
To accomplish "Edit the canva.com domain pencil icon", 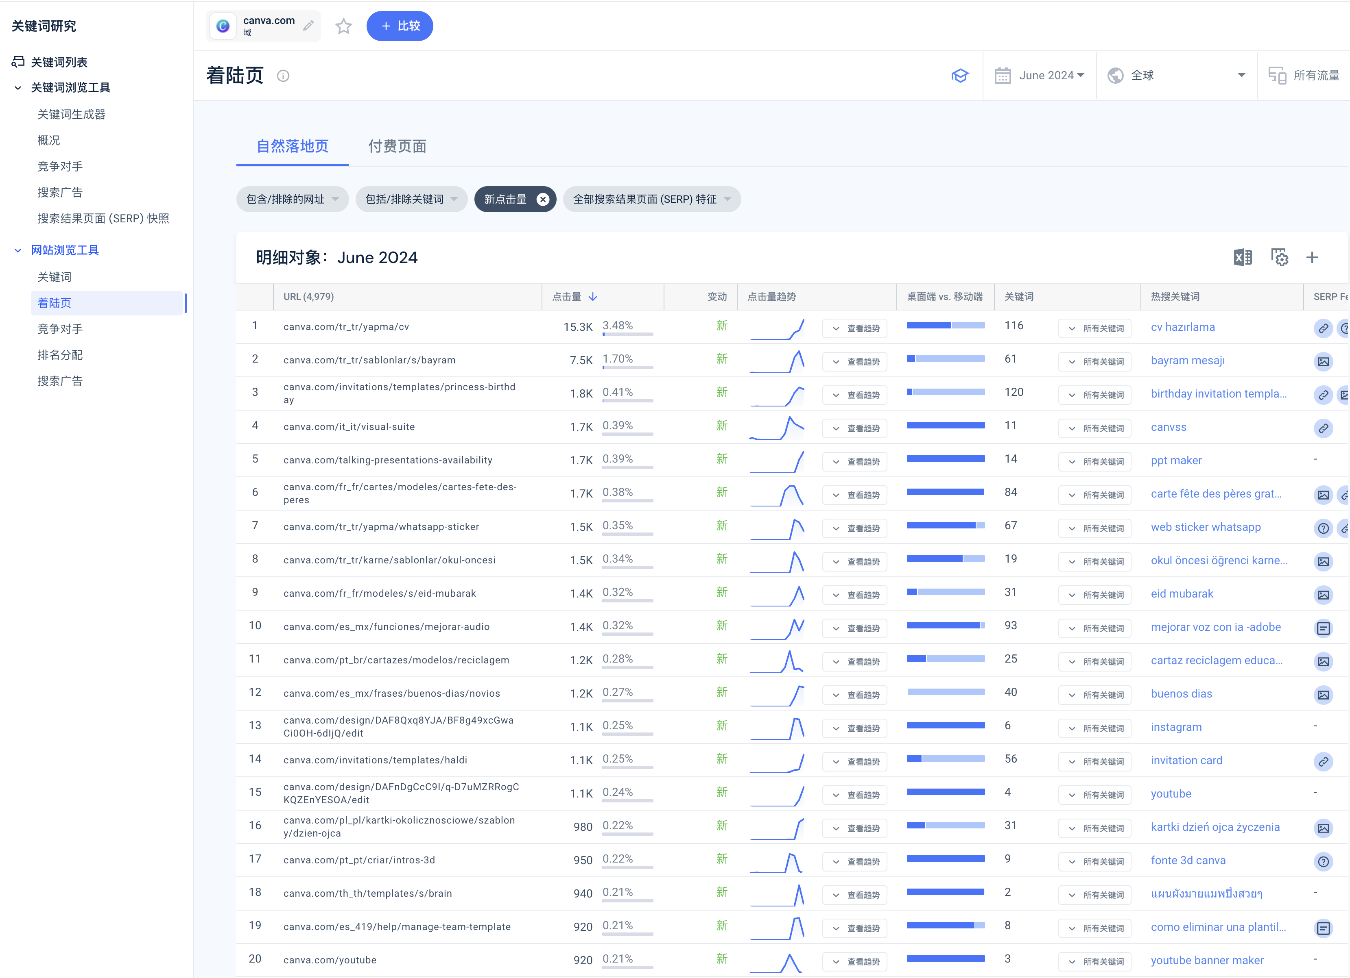I will [308, 26].
